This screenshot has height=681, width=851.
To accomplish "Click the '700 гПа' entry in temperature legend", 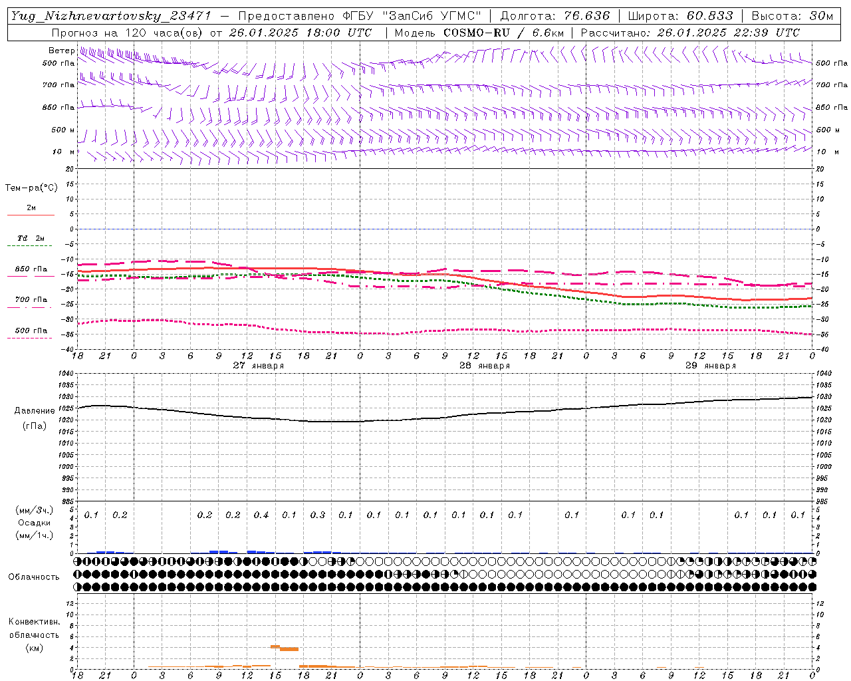I will tap(31, 300).
